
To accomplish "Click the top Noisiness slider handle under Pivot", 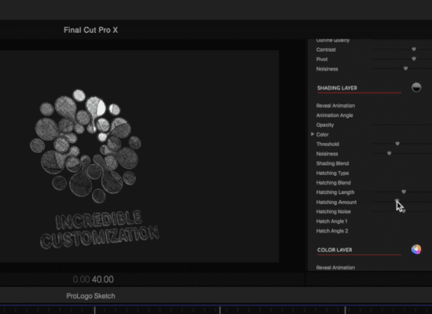I will [x=406, y=68].
